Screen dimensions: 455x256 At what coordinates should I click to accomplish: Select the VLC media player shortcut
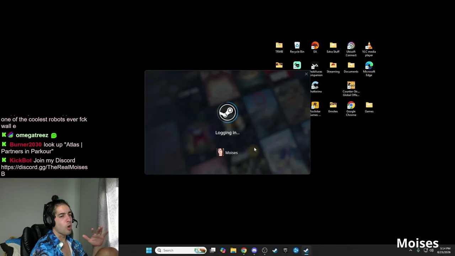(x=369, y=49)
